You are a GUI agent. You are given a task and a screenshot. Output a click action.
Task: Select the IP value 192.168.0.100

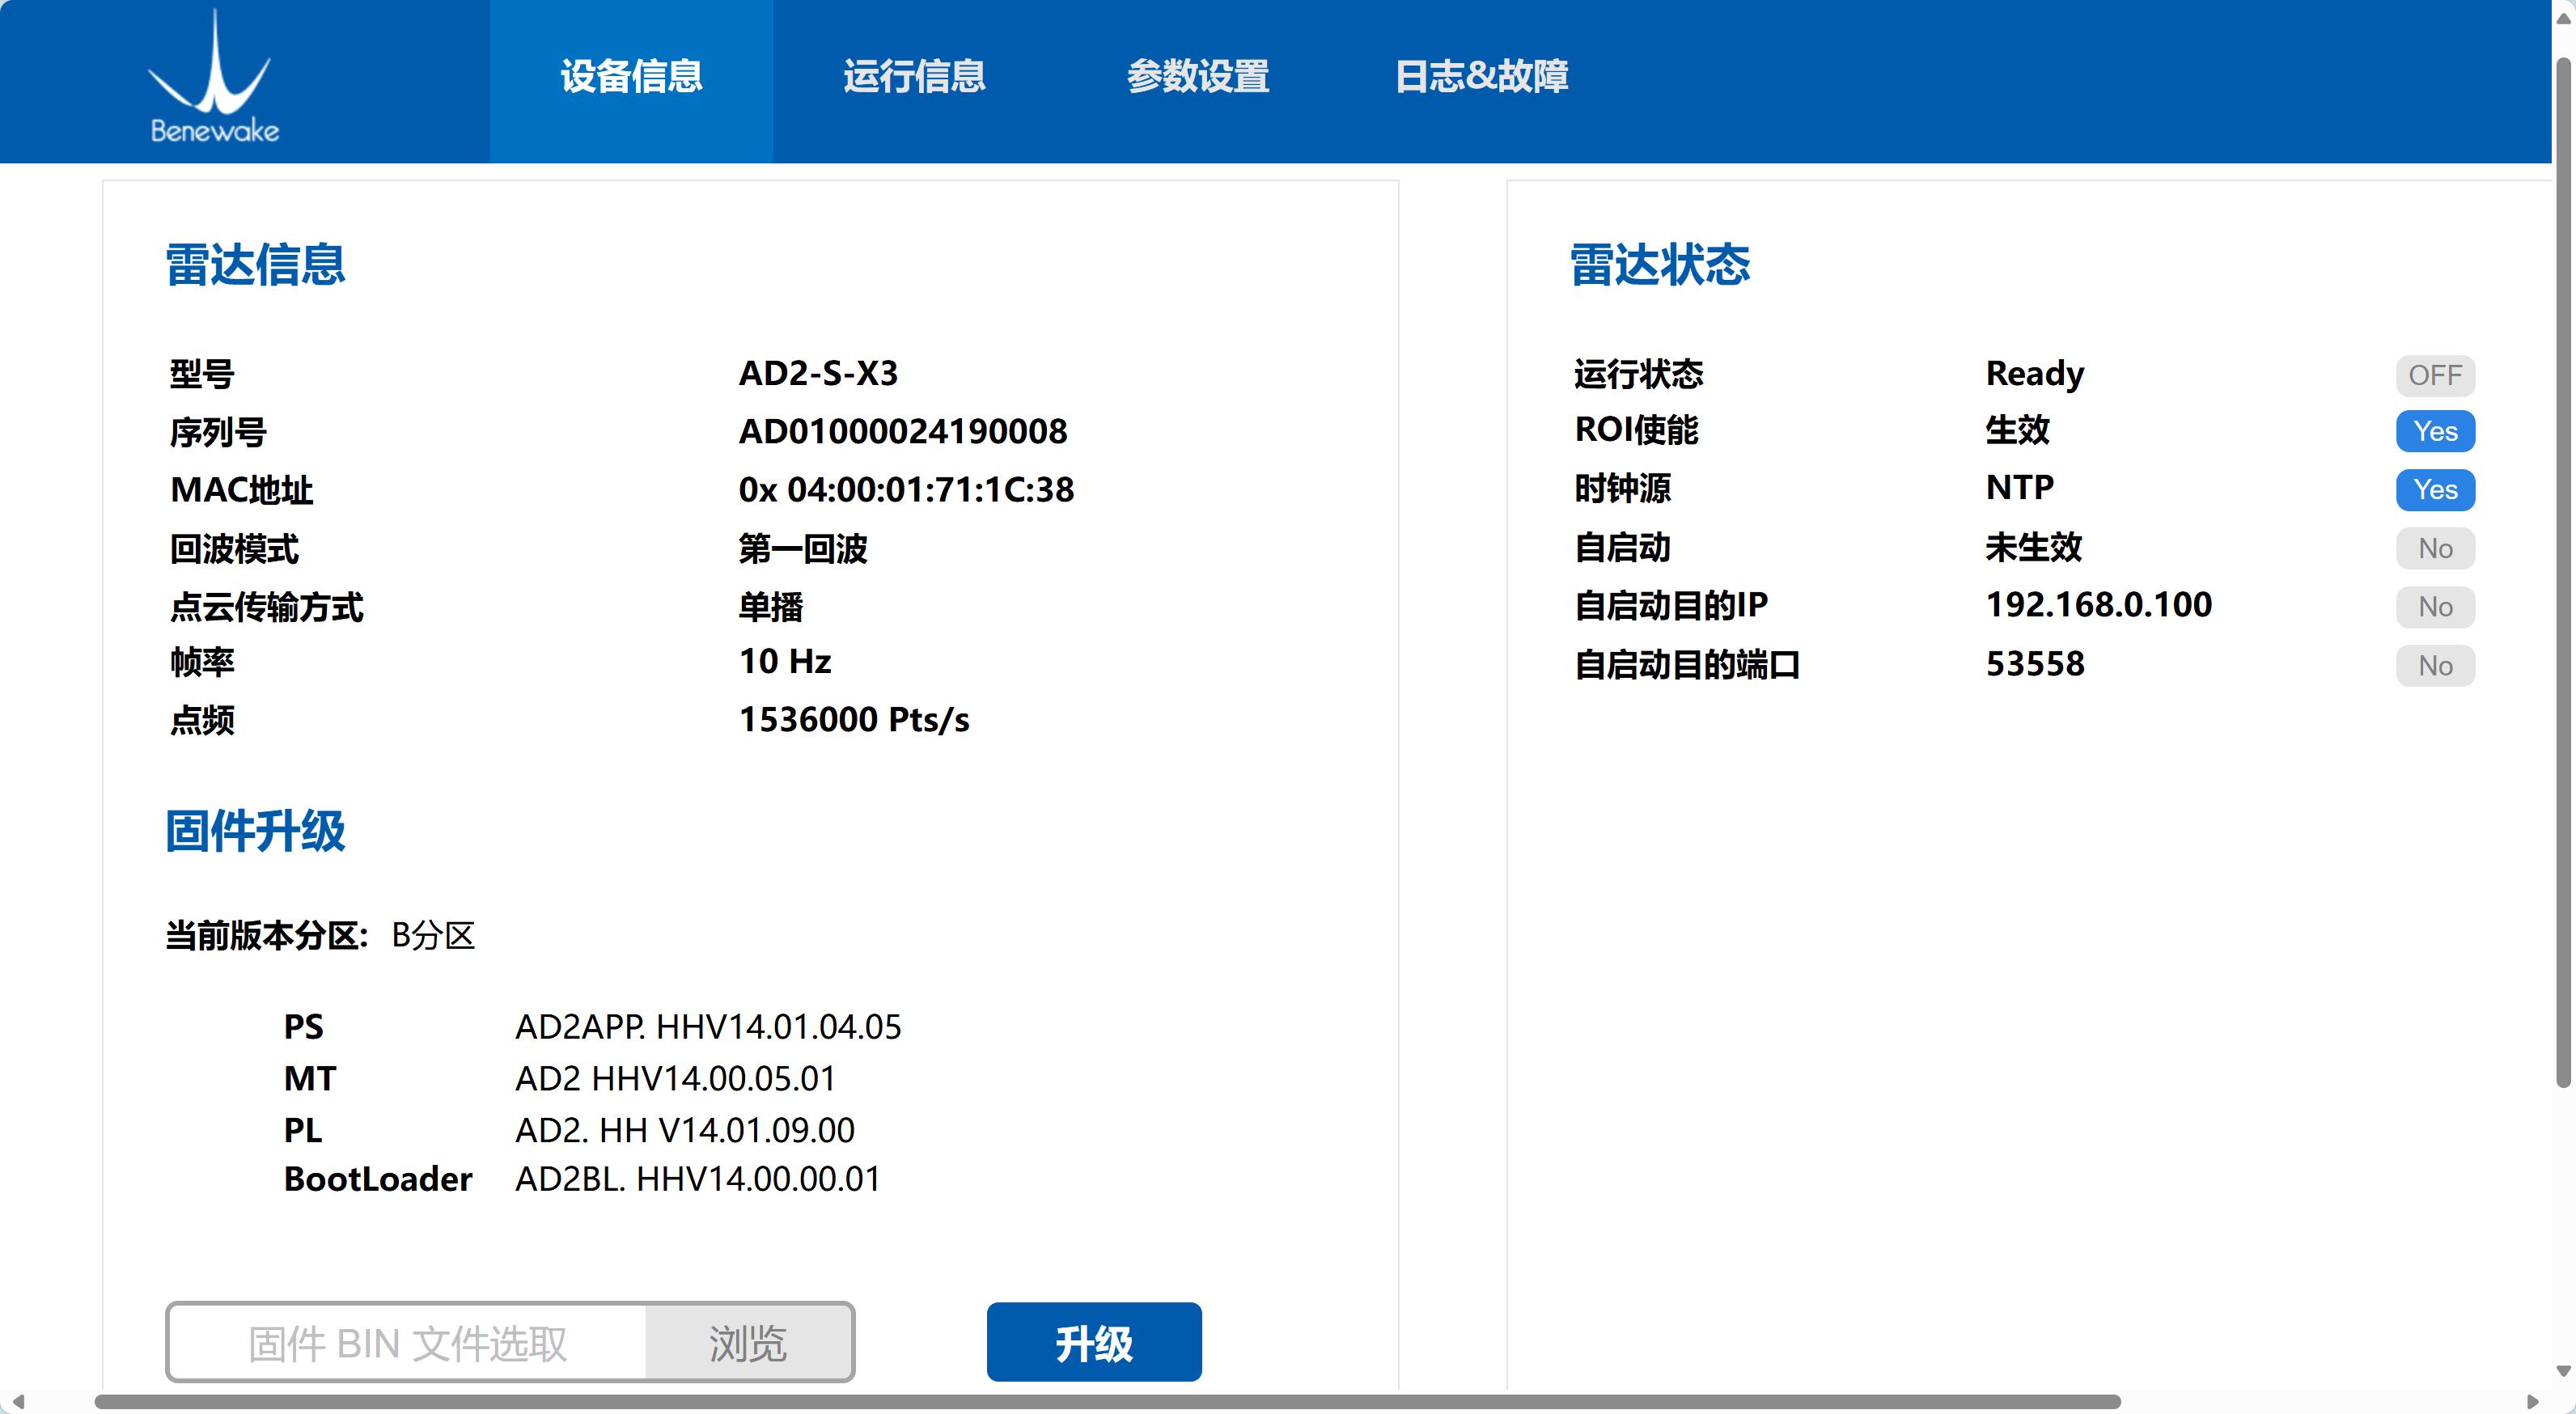coord(2098,605)
